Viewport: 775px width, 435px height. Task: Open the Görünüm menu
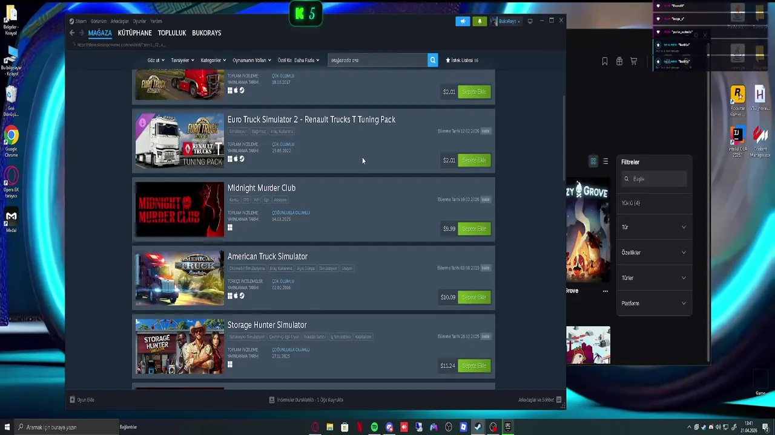(x=99, y=21)
